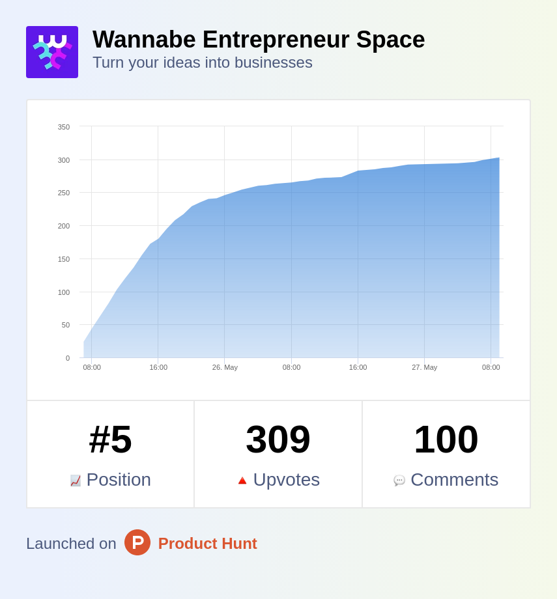This screenshot has width=557, height=599.
Task: Click the 27. May axis label
Action: (x=424, y=367)
